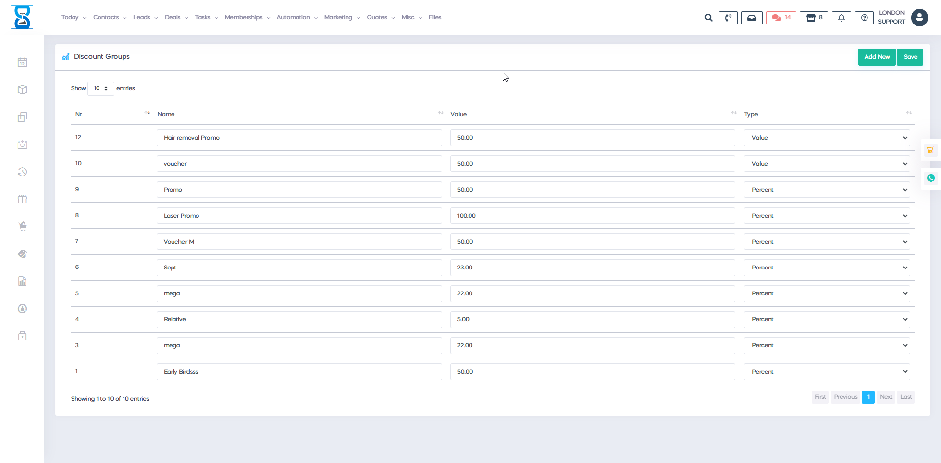The width and height of the screenshot is (941, 463).
Task: Sort the table by the Nr. column
Action: [x=112, y=114]
